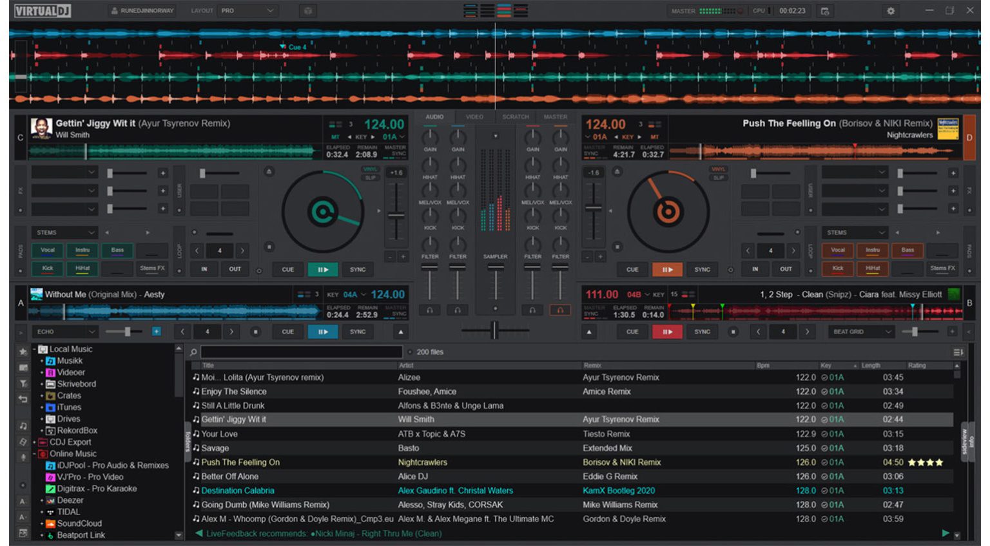Viewport: 990px width, 546px height.
Task: Open the SCRATCH mixer tab
Action: [x=515, y=117]
